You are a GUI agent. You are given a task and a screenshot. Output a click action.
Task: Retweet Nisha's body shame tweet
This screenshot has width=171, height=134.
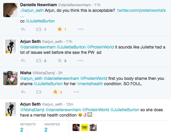pos(39,92)
